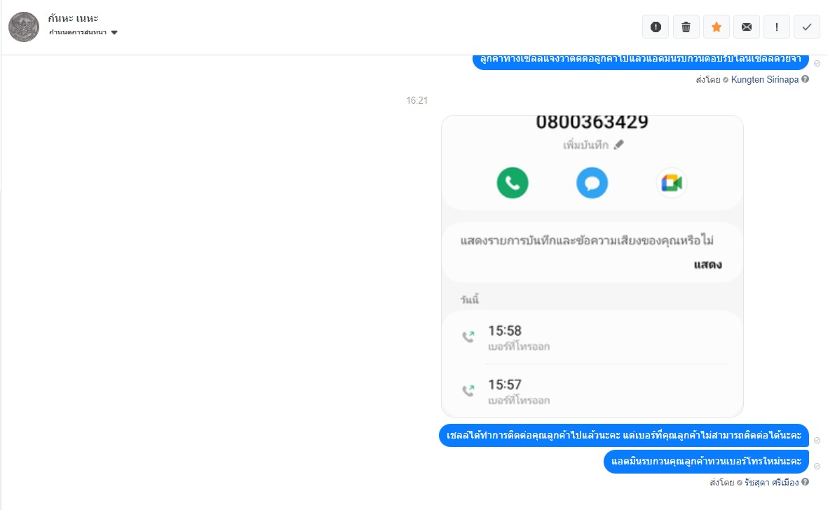Open sender name รัชสุดา ศรีเมือง

[771, 482]
